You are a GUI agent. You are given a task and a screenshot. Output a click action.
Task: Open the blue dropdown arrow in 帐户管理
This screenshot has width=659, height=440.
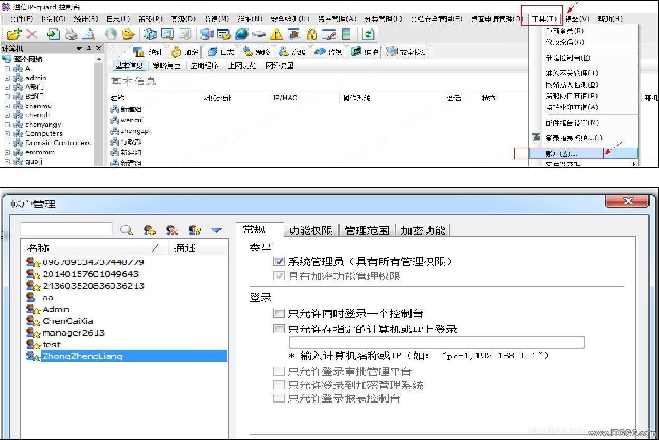tap(216, 230)
